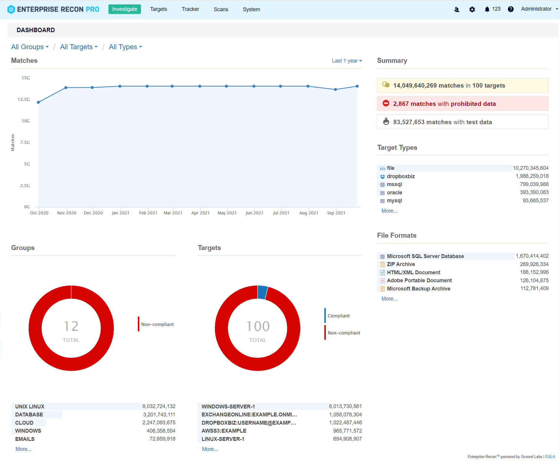Toggle the Non-compliant legend on Groups chart
560x463 pixels.
(157, 324)
